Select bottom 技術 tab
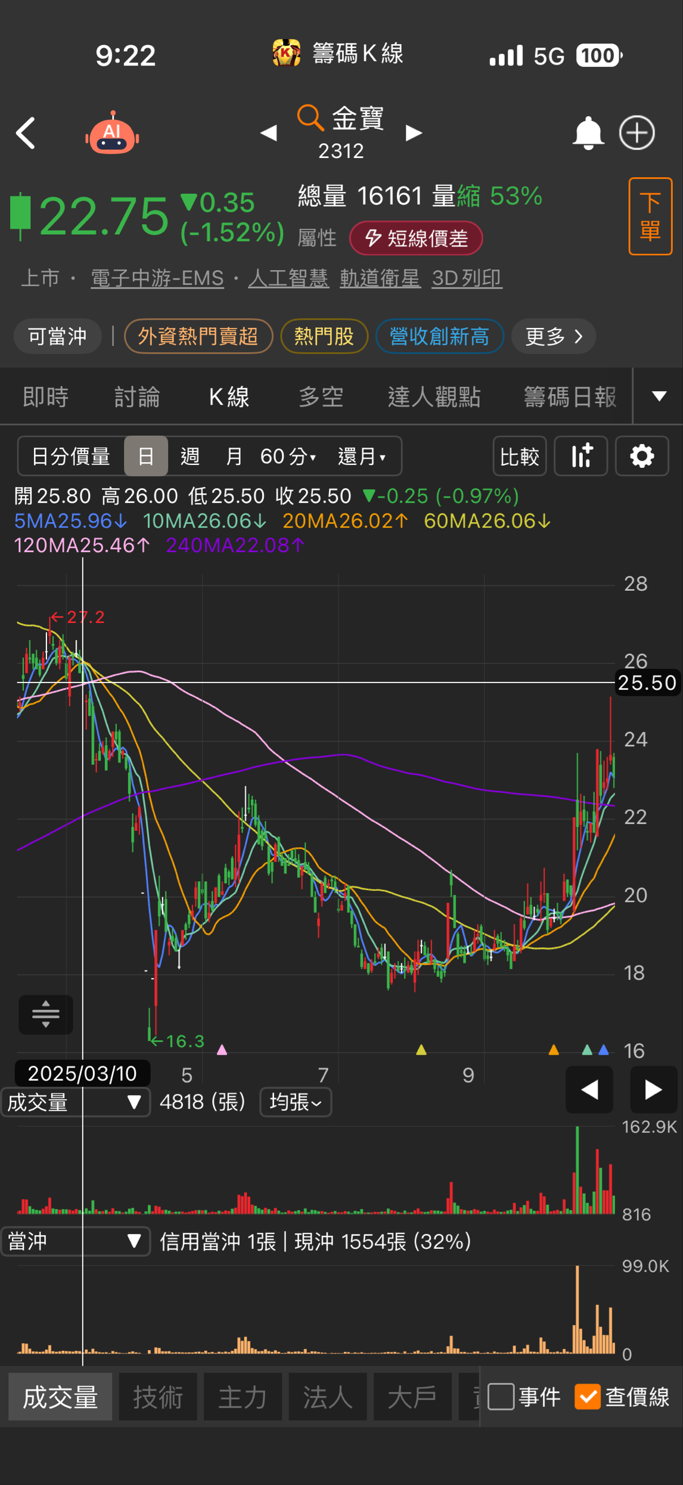 click(158, 1397)
